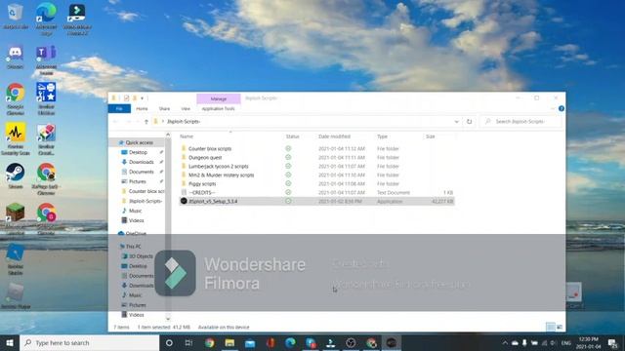This screenshot has width=625, height=351.
Task: Sort files by the Name column
Action: point(187,136)
